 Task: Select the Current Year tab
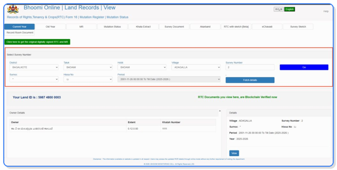click(19, 27)
